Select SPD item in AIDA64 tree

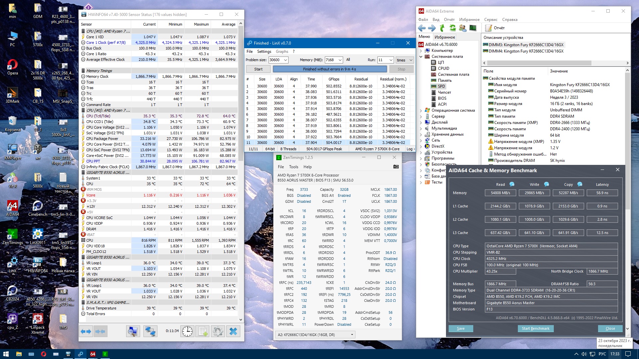(441, 86)
